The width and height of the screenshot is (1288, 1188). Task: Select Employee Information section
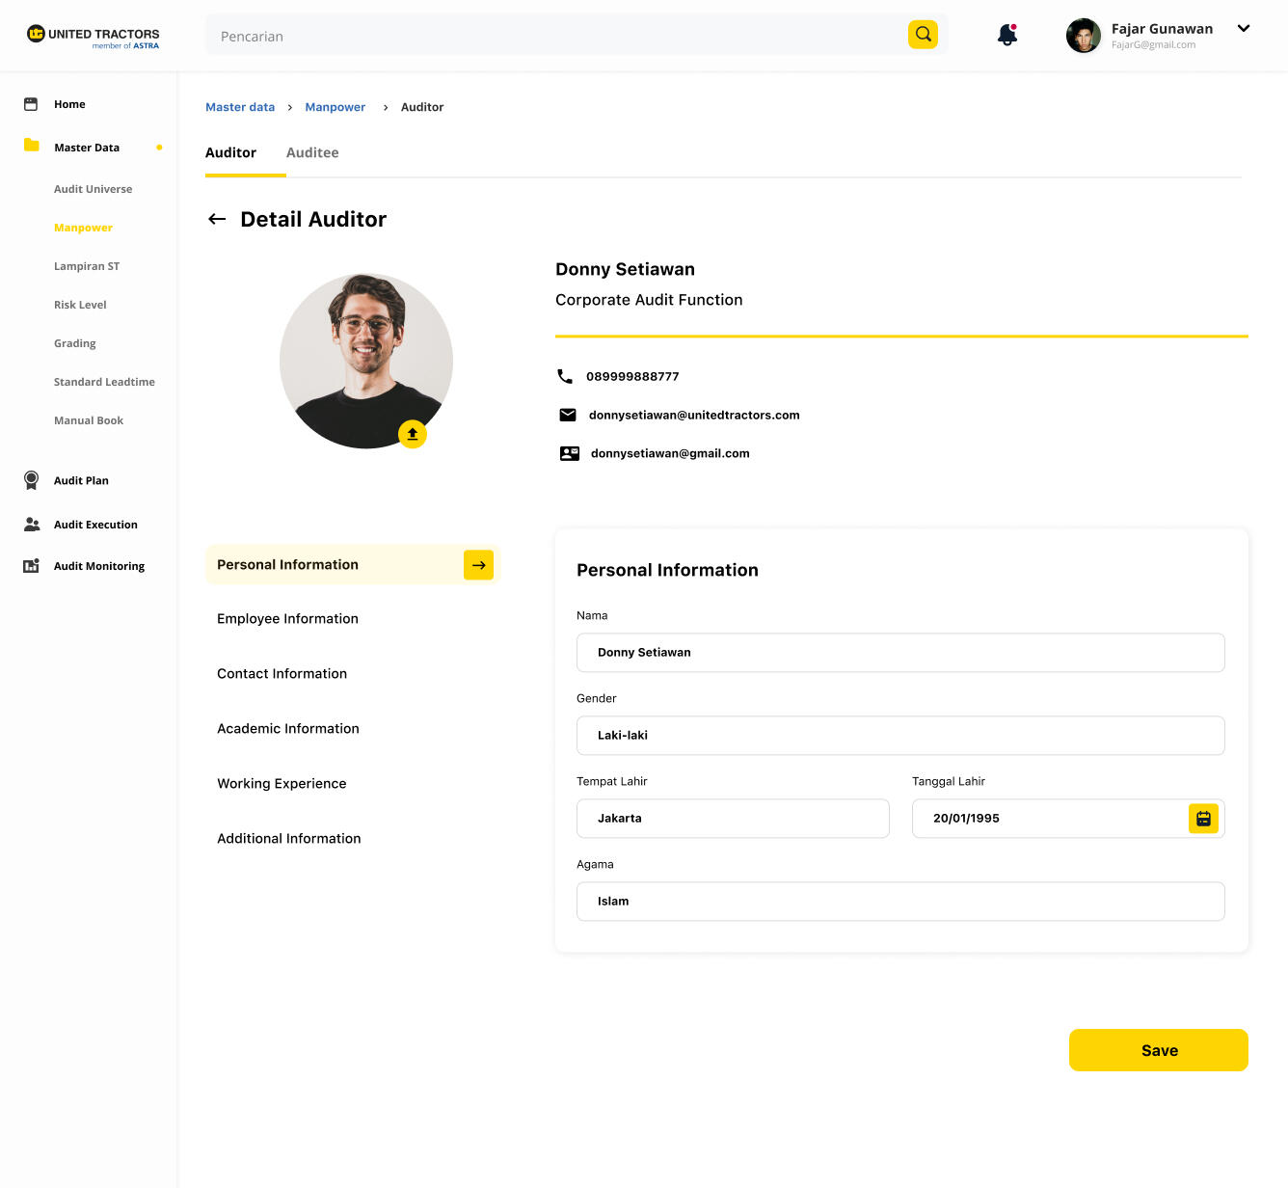pos(287,619)
